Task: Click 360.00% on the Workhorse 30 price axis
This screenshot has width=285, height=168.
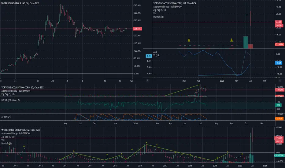Action: coord(137,5)
